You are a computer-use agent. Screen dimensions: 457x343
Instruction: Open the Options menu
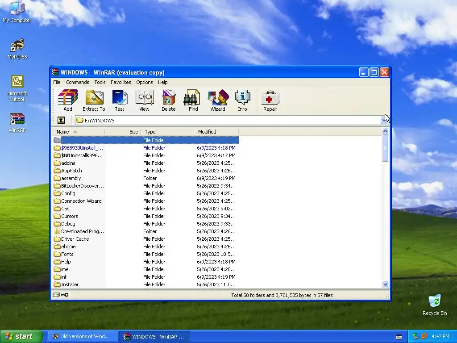click(144, 82)
